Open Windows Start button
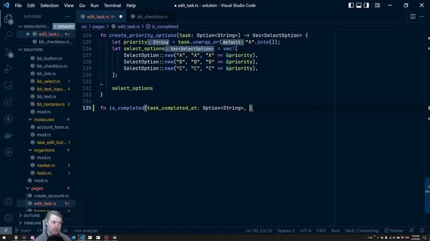This screenshot has height=241, width=430. (x=4, y=238)
